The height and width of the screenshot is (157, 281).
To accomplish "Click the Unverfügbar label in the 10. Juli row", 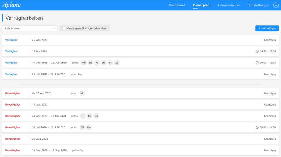I will (x=13, y=127).
